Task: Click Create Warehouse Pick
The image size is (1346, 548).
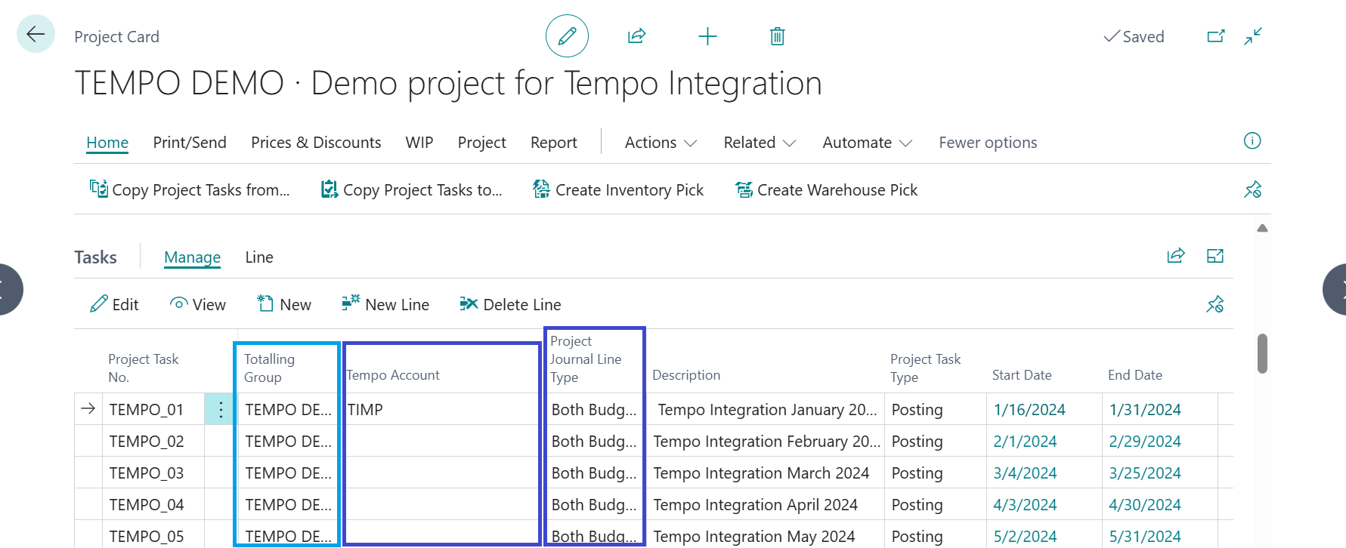Action: pos(827,189)
